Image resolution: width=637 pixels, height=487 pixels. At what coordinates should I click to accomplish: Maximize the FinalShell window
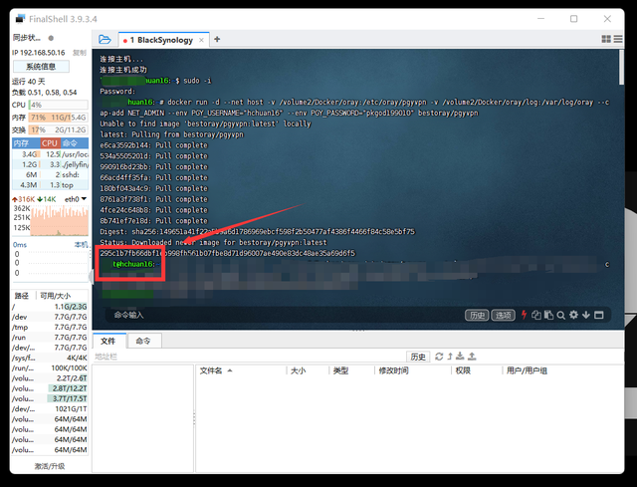(x=573, y=19)
